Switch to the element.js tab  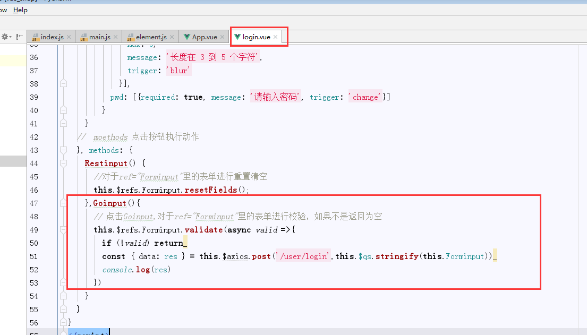(151, 37)
